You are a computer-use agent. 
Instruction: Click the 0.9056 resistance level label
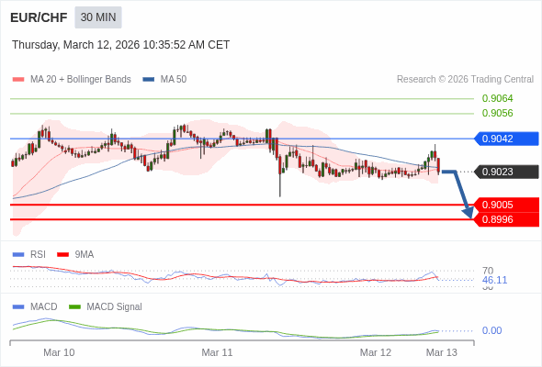[x=497, y=113]
